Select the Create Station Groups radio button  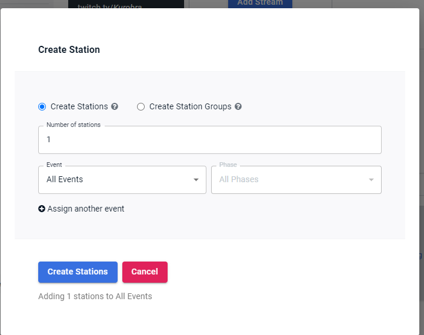pos(141,107)
